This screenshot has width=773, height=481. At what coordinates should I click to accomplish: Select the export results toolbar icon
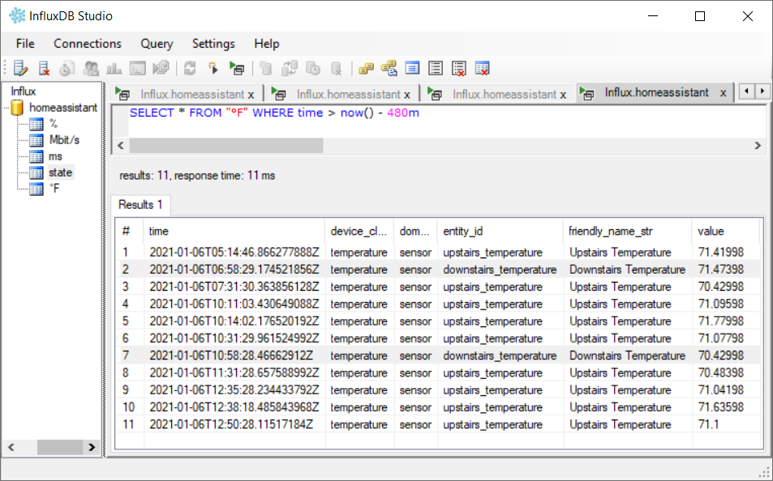point(411,68)
